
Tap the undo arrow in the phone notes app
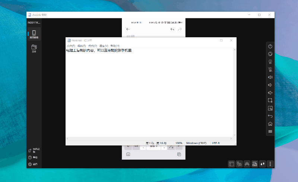(172, 29)
